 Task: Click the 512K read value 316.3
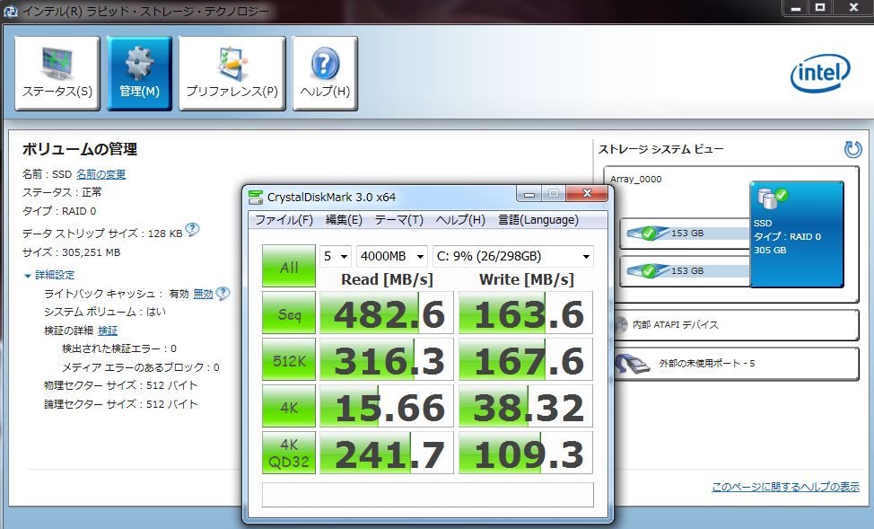pos(386,359)
